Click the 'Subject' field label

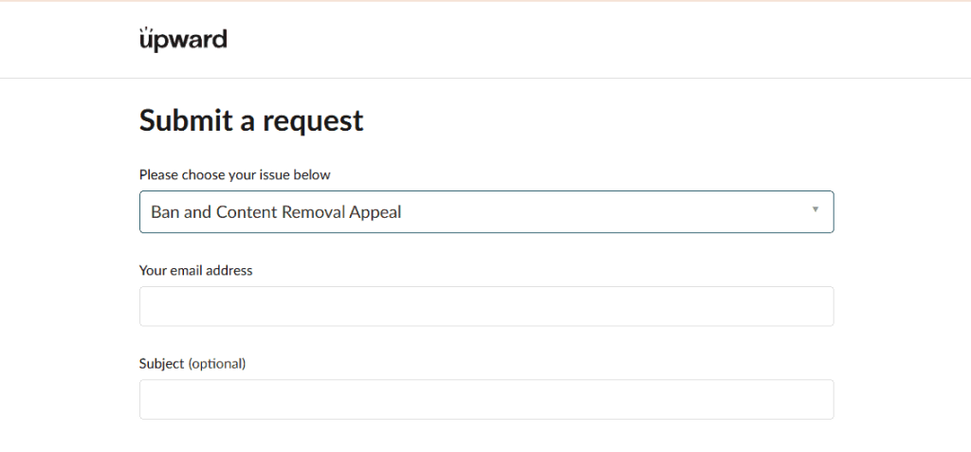[x=161, y=364]
